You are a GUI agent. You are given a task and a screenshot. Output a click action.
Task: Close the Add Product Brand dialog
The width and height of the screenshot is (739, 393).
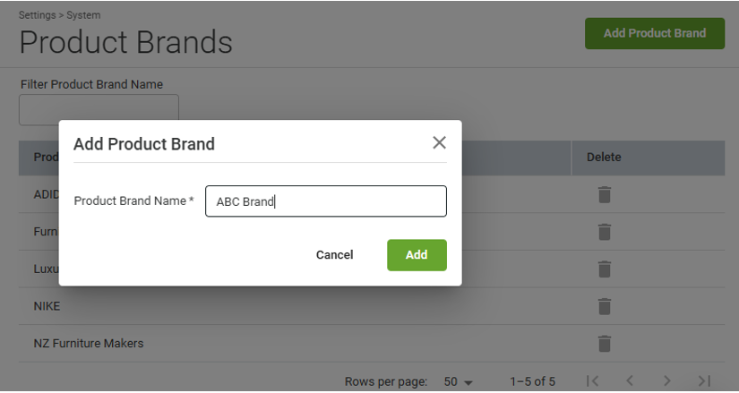[439, 142]
